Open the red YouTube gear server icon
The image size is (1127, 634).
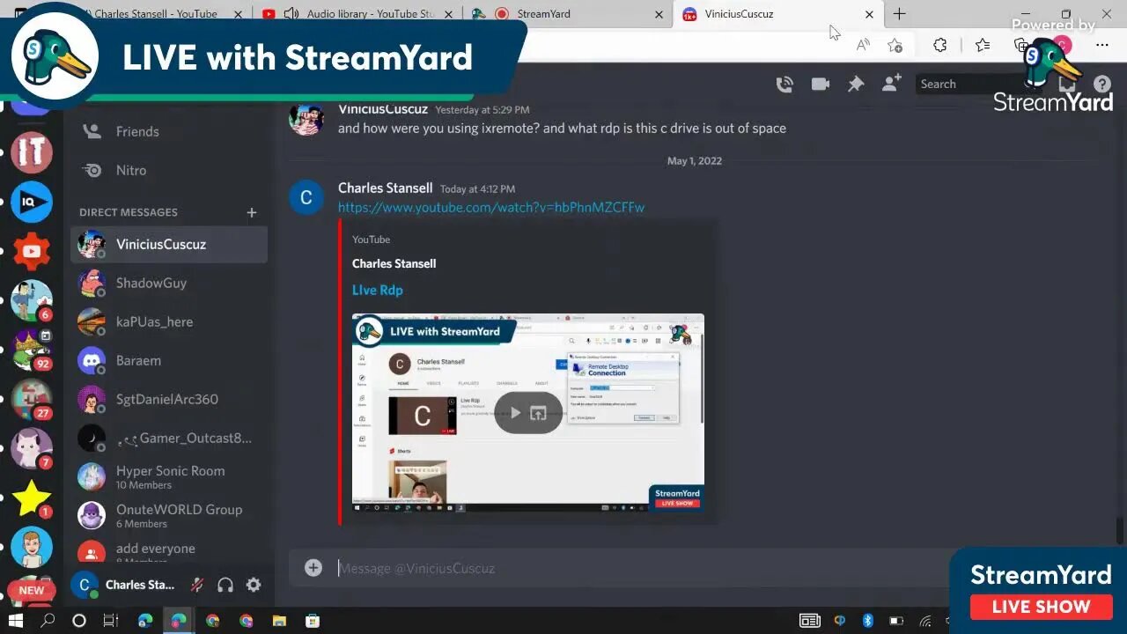pos(32,252)
